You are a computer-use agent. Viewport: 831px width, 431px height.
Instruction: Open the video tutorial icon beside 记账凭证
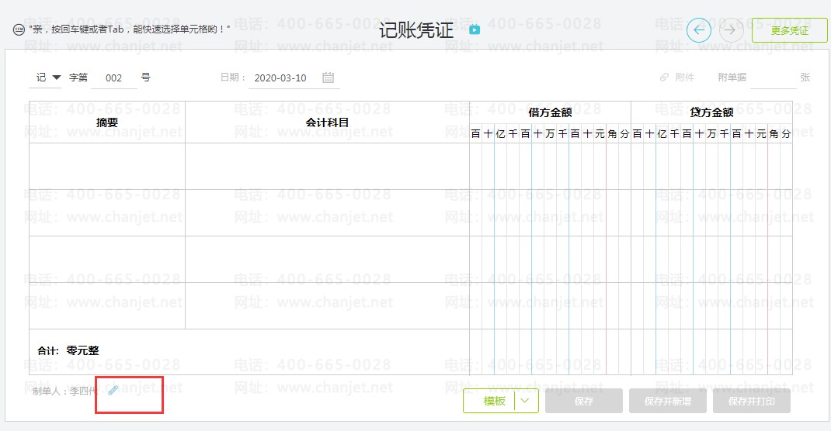pyautogui.click(x=475, y=30)
